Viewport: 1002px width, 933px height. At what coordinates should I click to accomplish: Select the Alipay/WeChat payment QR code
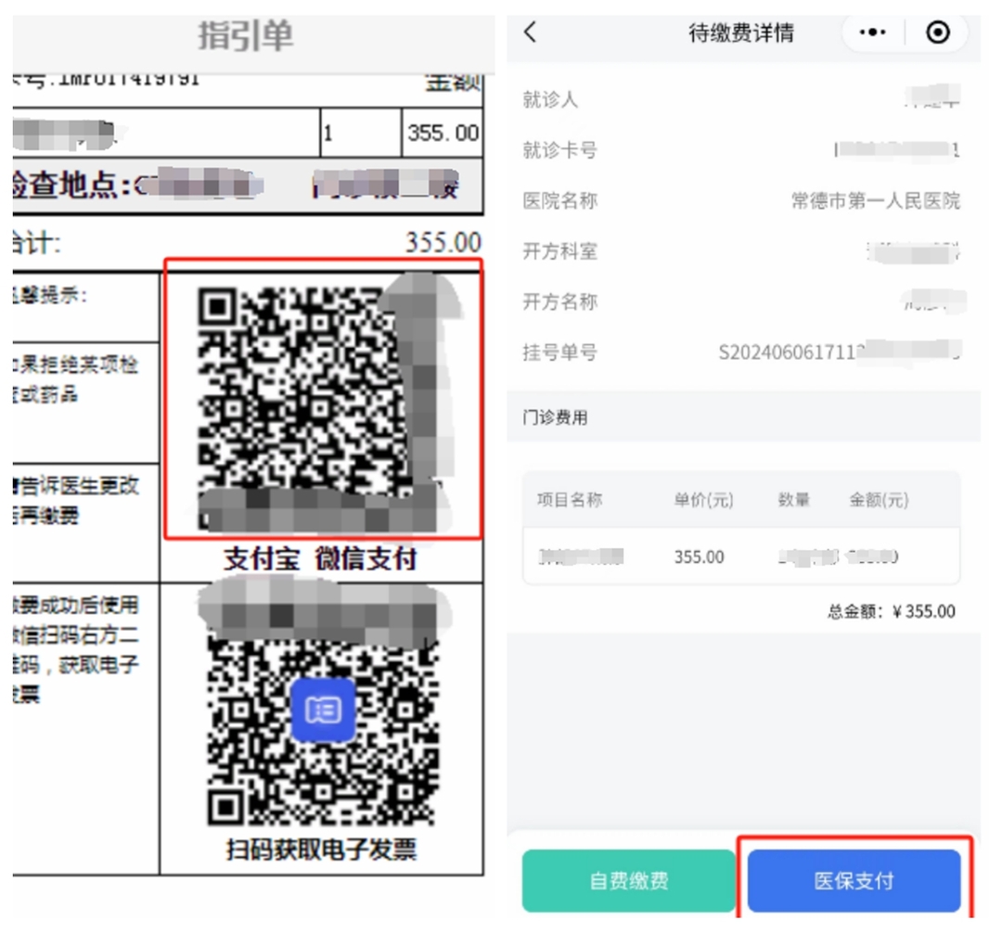pyautogui.click(x=323, y=409)
